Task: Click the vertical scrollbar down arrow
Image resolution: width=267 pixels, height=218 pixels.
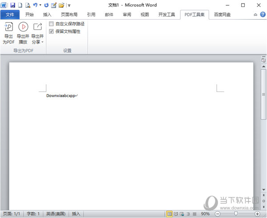Action: click(263, 190)
